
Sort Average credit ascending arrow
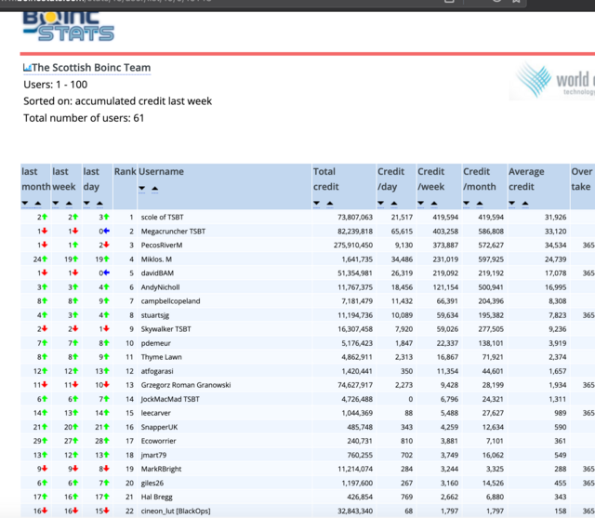524,204
